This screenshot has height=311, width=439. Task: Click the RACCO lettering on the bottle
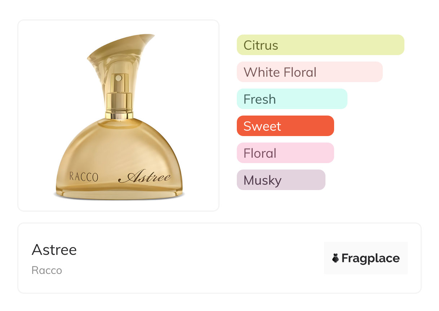[x=84, y=177]
